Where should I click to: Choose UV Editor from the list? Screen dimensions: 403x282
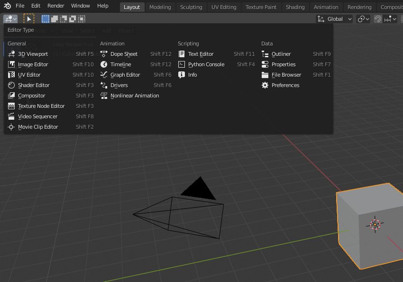pos(51,75)
